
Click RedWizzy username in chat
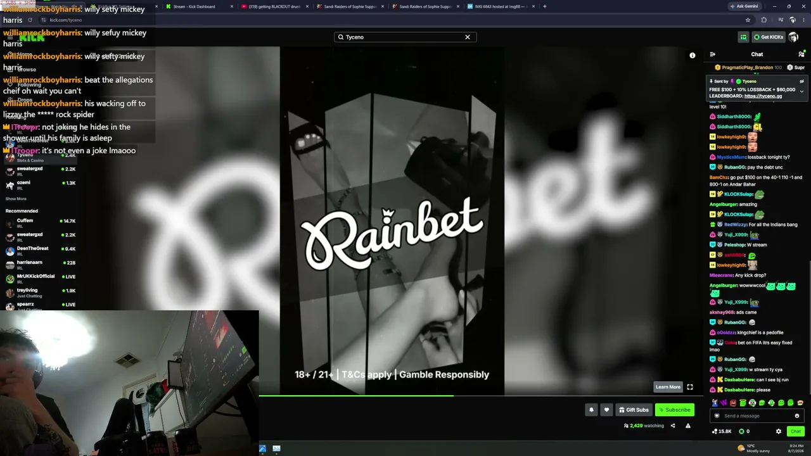click(x=735, y=224)
